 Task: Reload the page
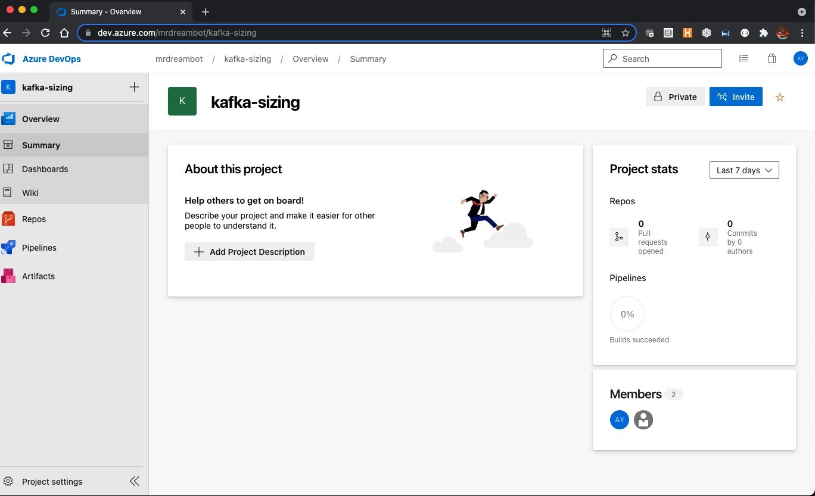45,33
